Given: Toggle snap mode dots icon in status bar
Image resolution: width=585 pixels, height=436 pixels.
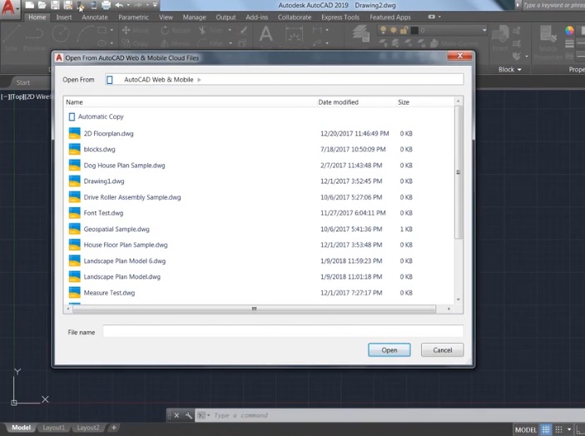Looking at the screenshot, I should click(x=558, y=429).
